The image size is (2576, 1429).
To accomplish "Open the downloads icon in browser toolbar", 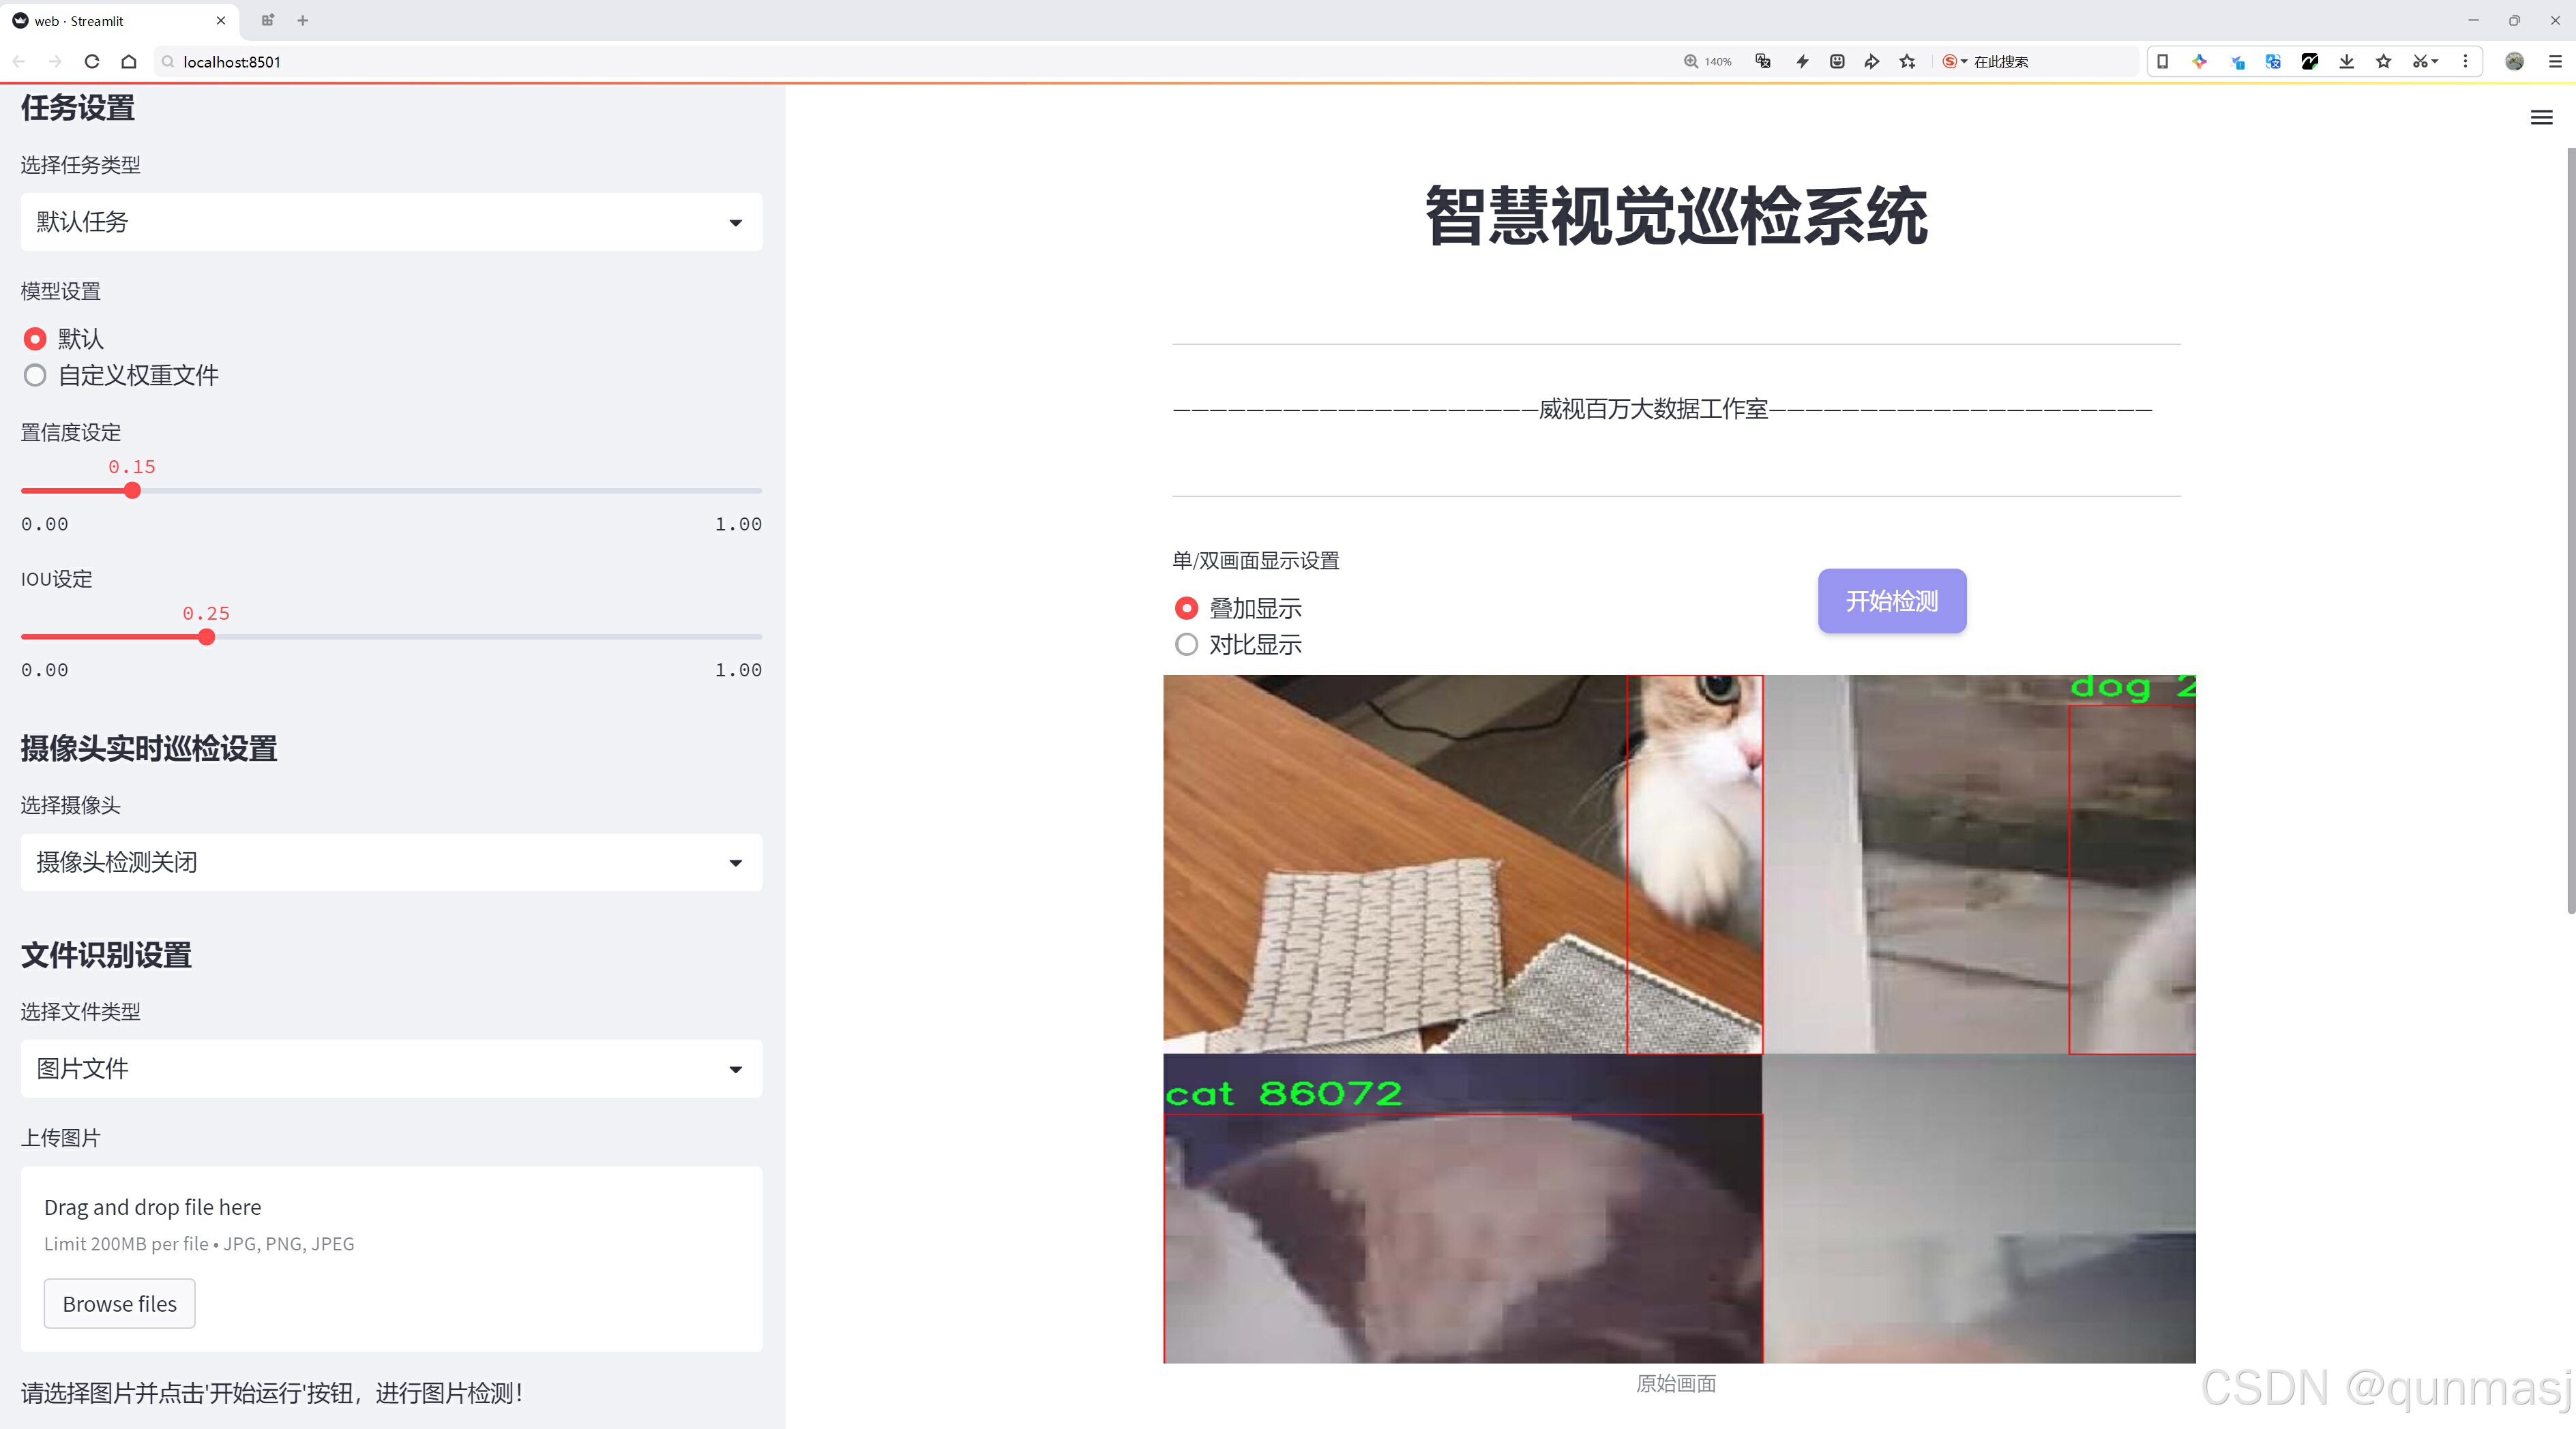I will [x=2346, y=62].
